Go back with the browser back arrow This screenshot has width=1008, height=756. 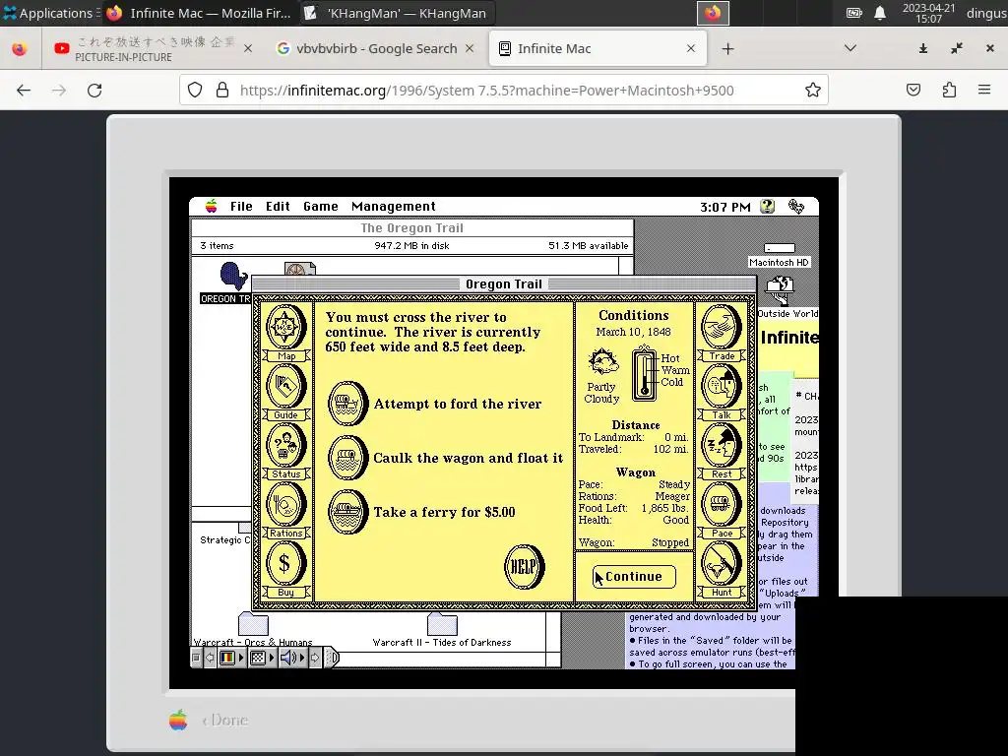click(x=24, y=90)
